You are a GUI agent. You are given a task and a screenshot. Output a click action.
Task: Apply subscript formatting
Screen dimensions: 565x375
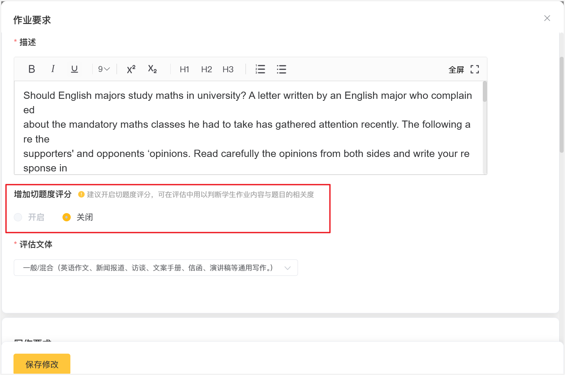coord(152,69)
